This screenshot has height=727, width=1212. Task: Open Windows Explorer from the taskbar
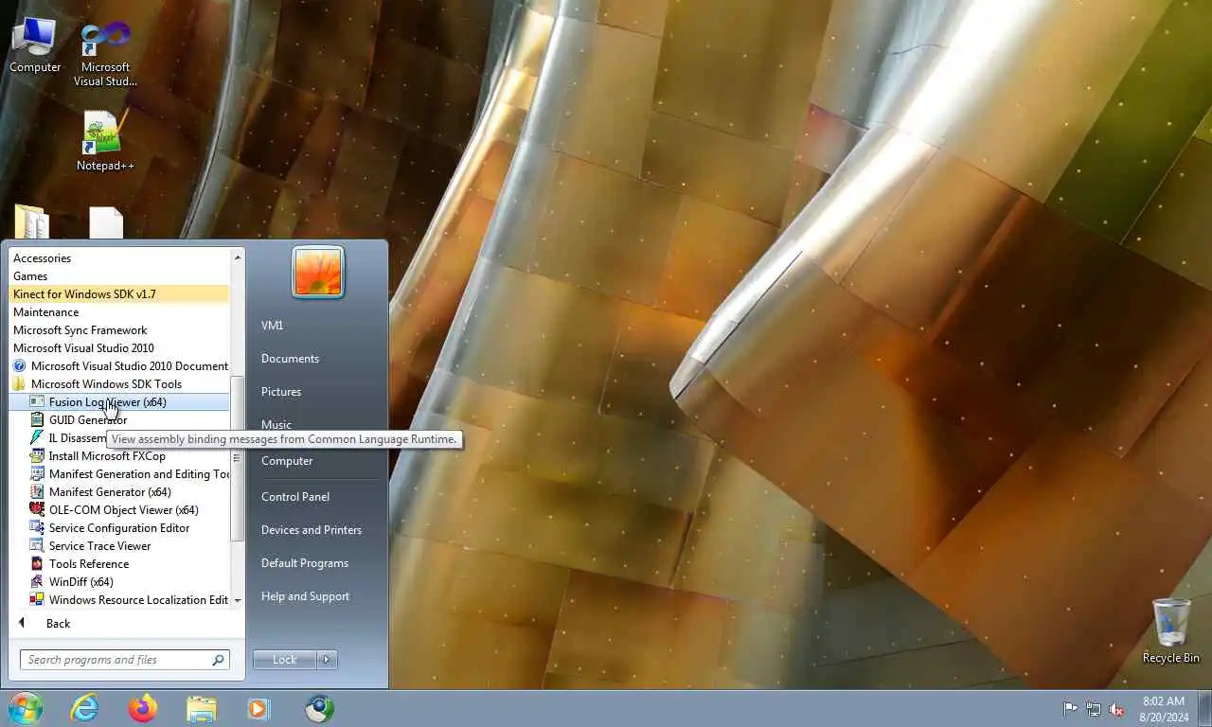(202, 708)
